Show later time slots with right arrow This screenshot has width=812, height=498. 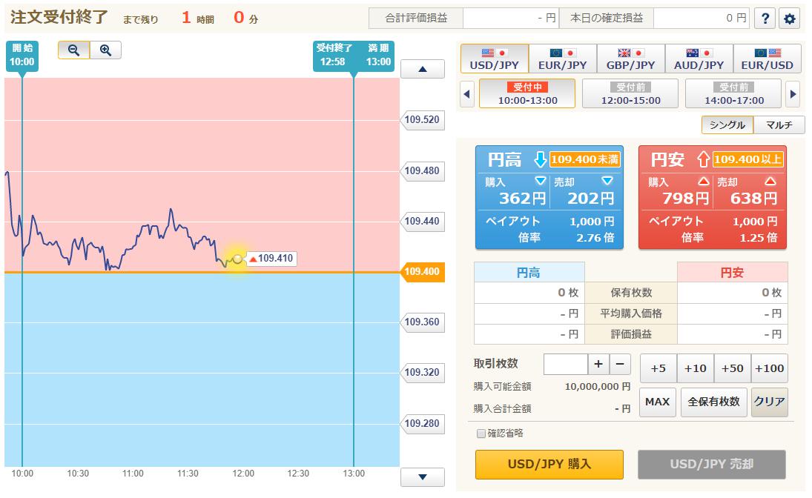pos(793,93)
